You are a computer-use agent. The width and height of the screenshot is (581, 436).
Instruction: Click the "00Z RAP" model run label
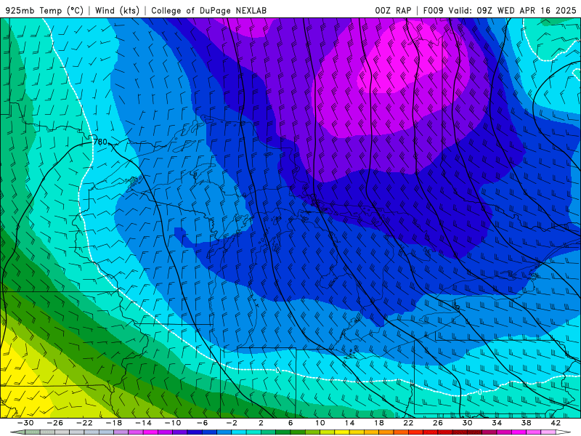coord(393,10)
